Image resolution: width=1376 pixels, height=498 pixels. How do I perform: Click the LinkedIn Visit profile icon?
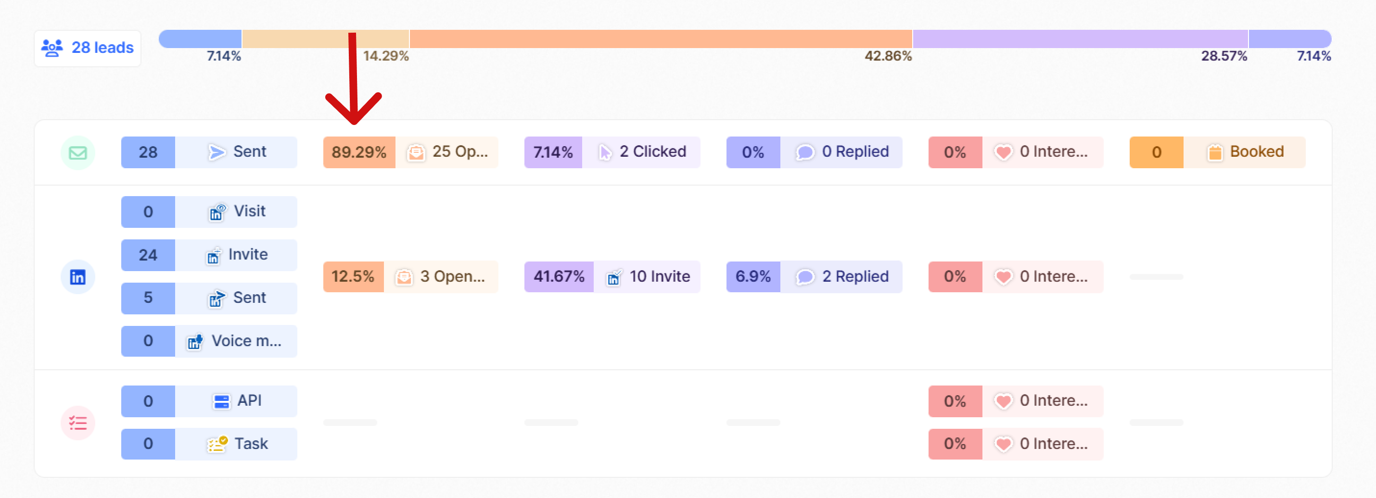tap(217, 212)
